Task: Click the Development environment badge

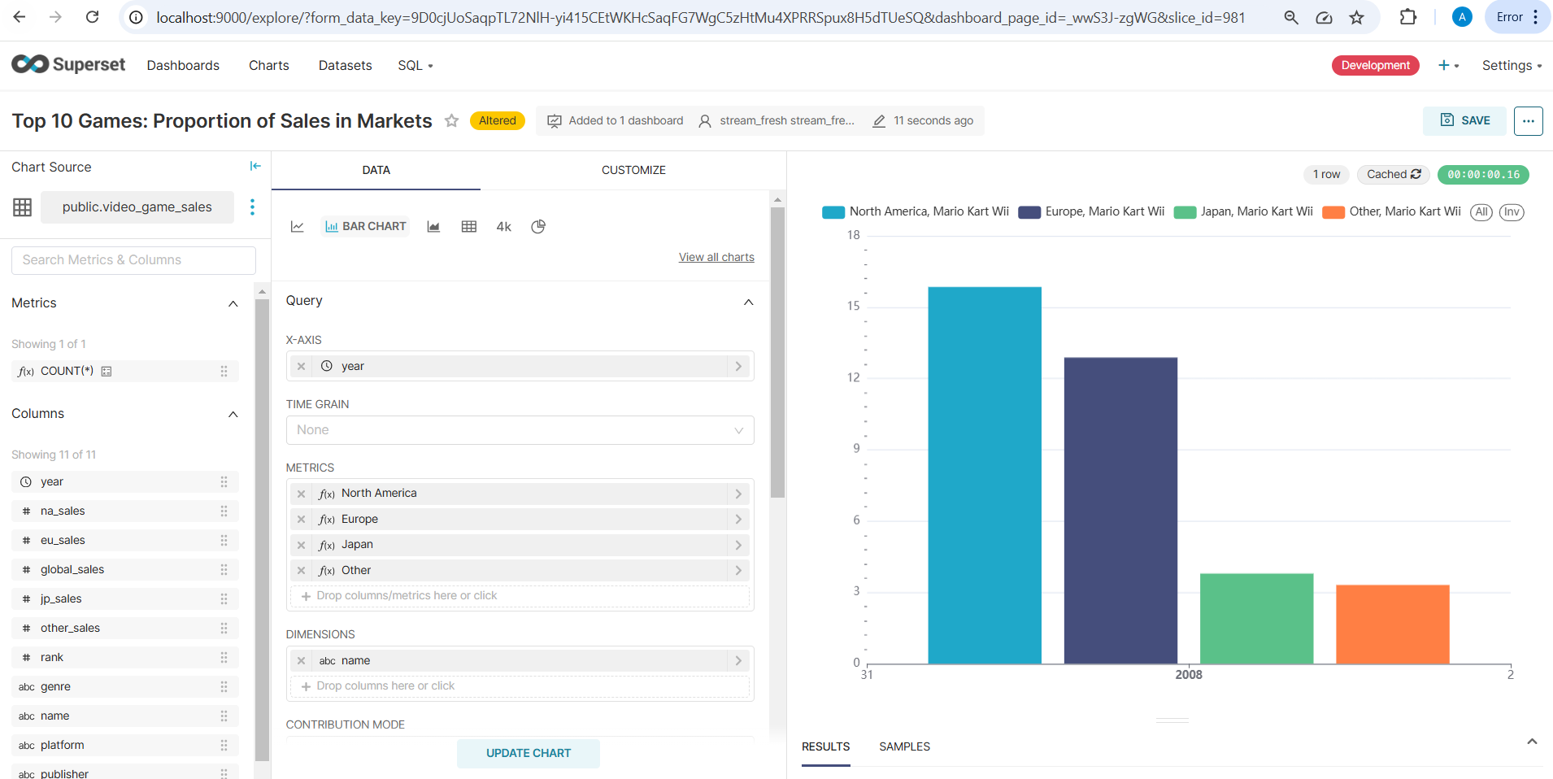Action: click(1375, 65)
